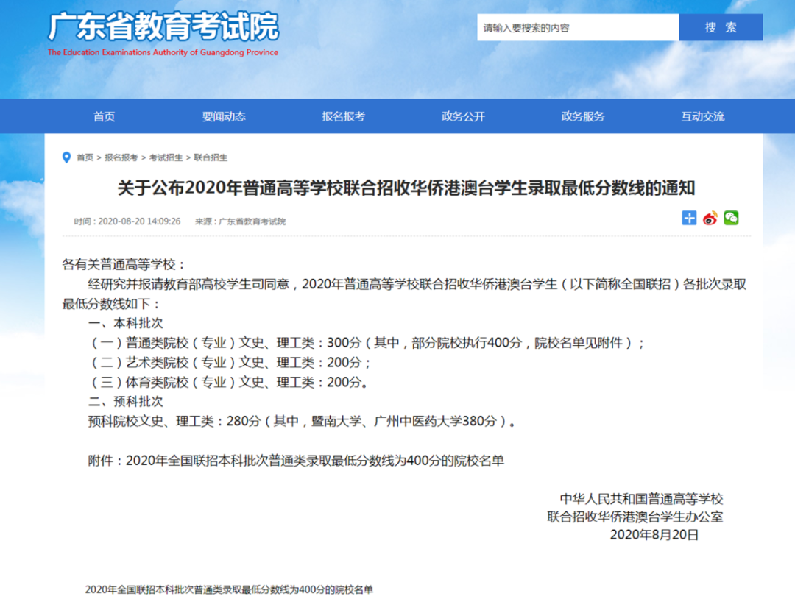Viewport: 795px width, 599px height.
Task: Click the line （二）艺术类院校（专业）文史、理工类：200分
Action: click(x=230, y=362)
